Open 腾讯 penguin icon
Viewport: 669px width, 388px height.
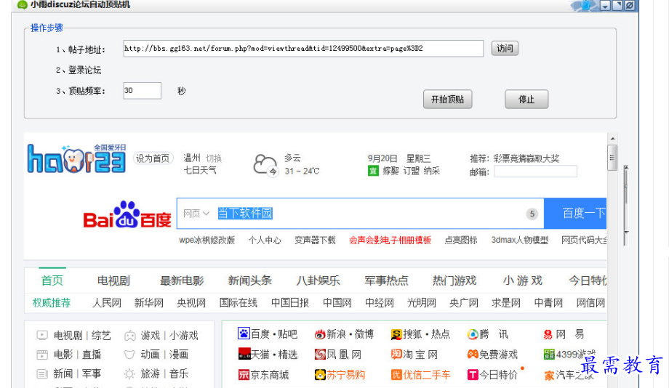click(473, 334)
